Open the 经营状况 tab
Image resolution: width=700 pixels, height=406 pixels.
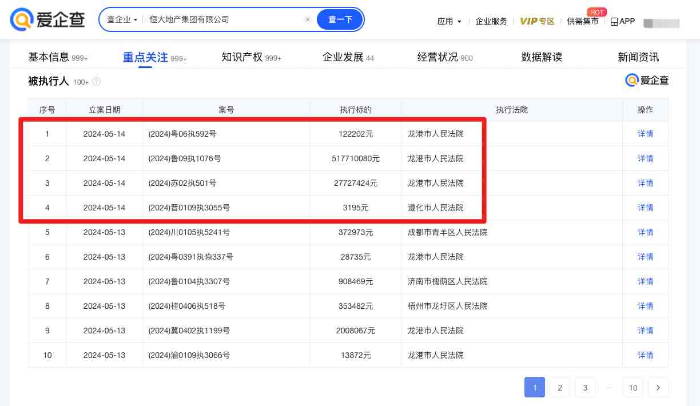pyautogui.click(x=445, y=57)
